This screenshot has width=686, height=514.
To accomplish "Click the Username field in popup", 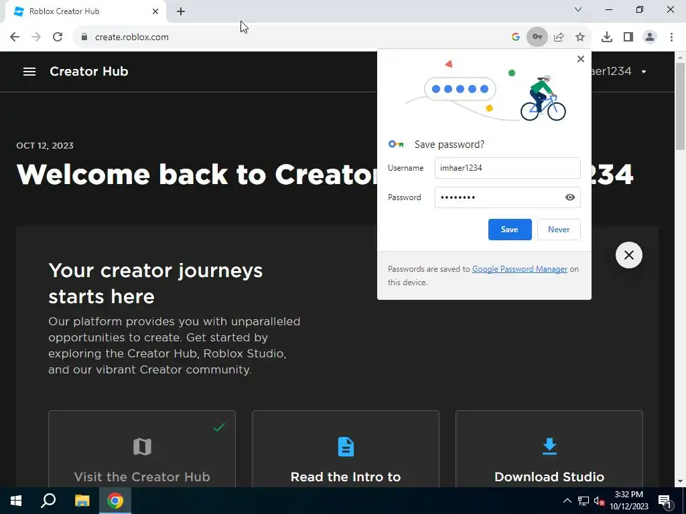I will point(508,168).
